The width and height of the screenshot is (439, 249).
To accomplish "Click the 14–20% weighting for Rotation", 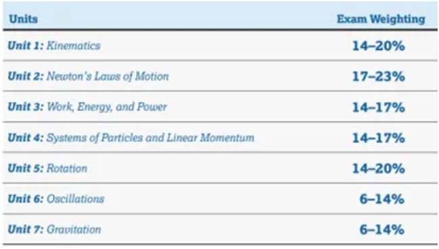I will point(378,168).
